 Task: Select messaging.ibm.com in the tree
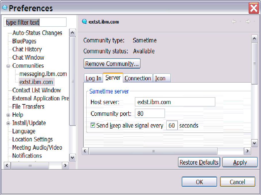tap(43, 74)
